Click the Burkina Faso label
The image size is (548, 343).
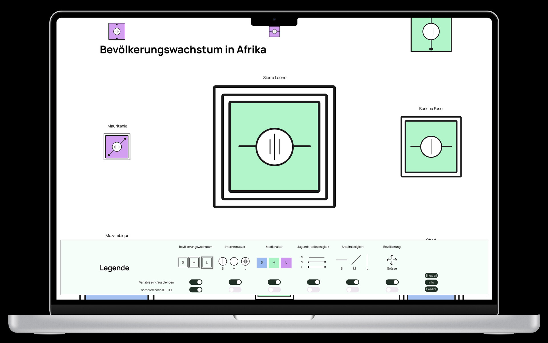pyautogui.click(x=431, y=109)
